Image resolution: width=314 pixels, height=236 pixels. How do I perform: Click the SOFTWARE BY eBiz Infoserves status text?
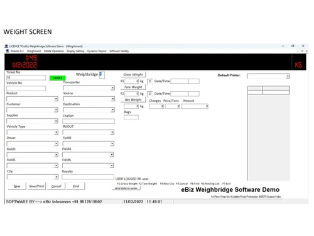coord(54,201)
